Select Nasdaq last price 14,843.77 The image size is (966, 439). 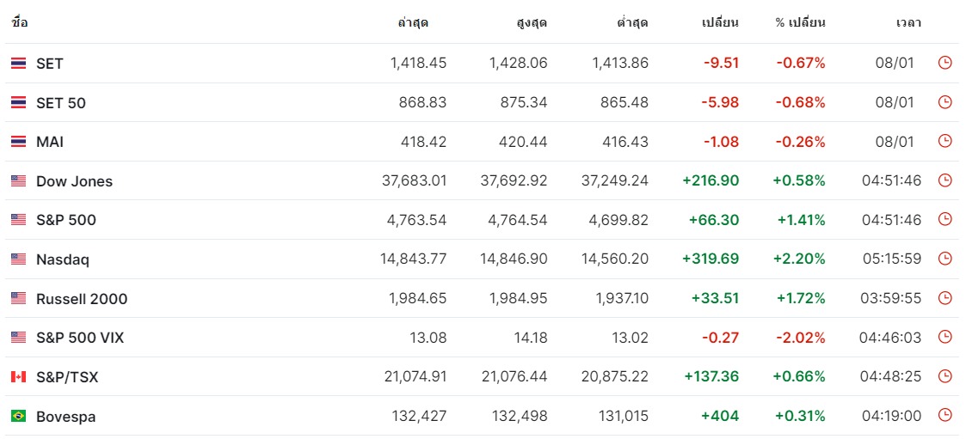(x=414, y=259)
